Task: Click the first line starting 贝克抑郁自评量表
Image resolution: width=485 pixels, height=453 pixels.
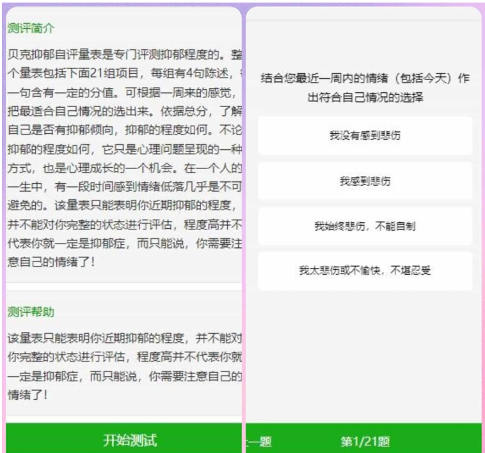Action: coord(124,53)
